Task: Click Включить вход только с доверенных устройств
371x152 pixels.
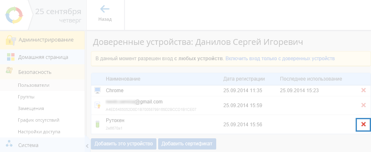Action: click(x=280, y=59)
